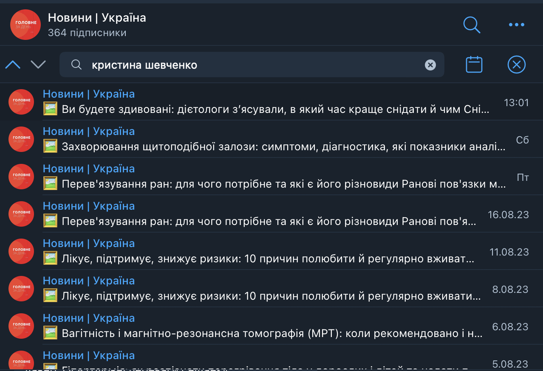This screenshot has width=543, height=371.
Task: Click the '364 підписники' subscriber count
Action: click(x=87, y=33)
